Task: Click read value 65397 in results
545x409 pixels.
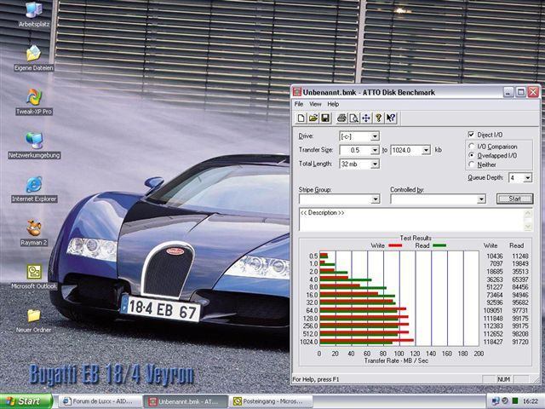Action: [520, 279]
